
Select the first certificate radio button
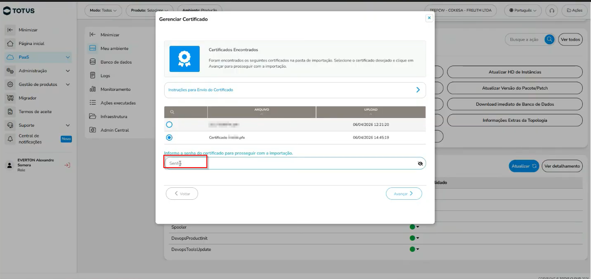pyautogui.click(x=169, y=125)
